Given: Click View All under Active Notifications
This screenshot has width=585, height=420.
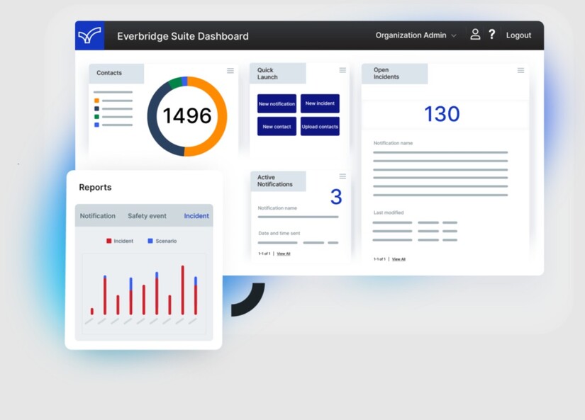Looking at the screenshot, I should (283, 254).
